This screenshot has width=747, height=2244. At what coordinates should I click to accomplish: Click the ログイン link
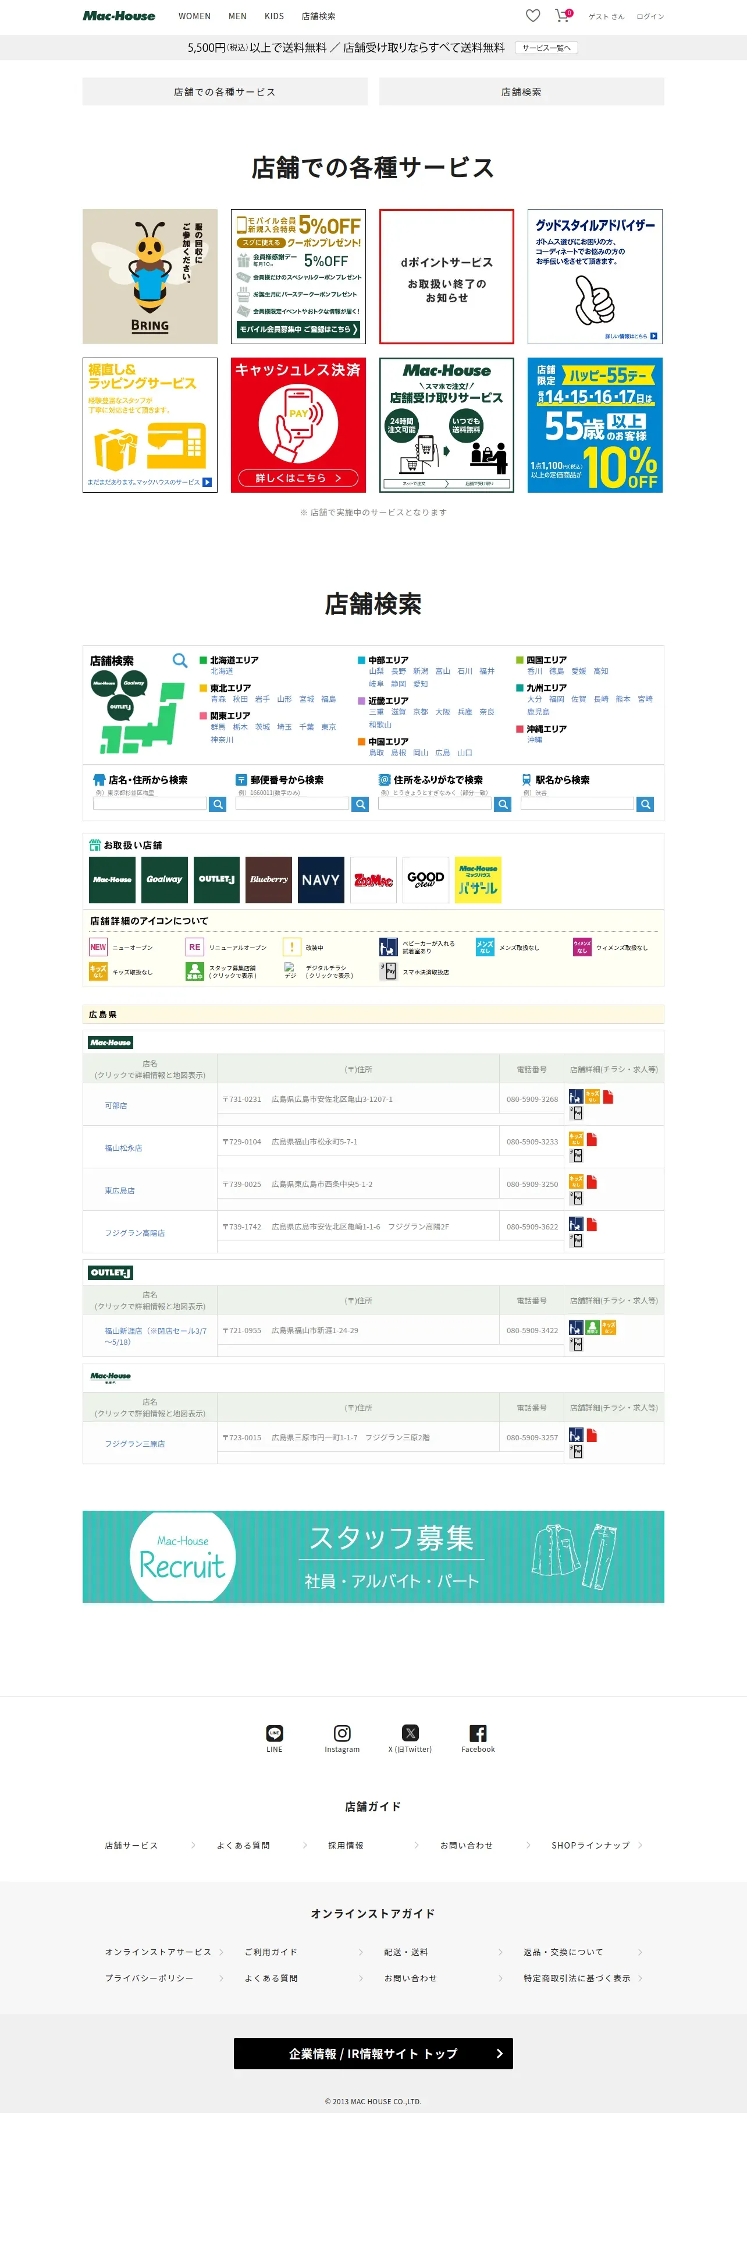650,16
